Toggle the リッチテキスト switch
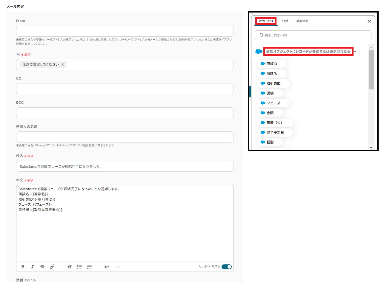 pyautogui.click(x=227, y=267)
